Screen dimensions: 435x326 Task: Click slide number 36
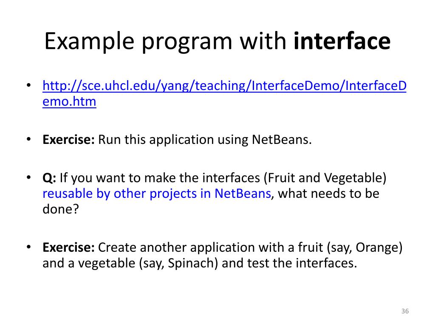[404, 312]
